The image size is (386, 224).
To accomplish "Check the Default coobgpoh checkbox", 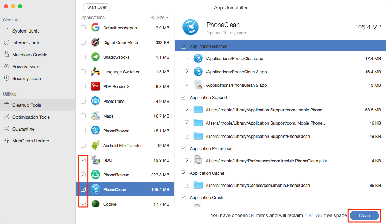I will [83, 28].
